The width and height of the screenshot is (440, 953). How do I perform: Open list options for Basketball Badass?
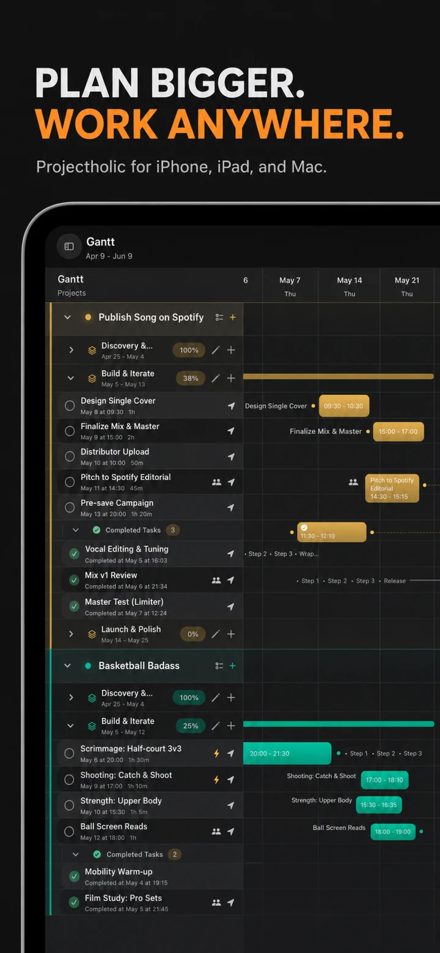pos(219,666)
